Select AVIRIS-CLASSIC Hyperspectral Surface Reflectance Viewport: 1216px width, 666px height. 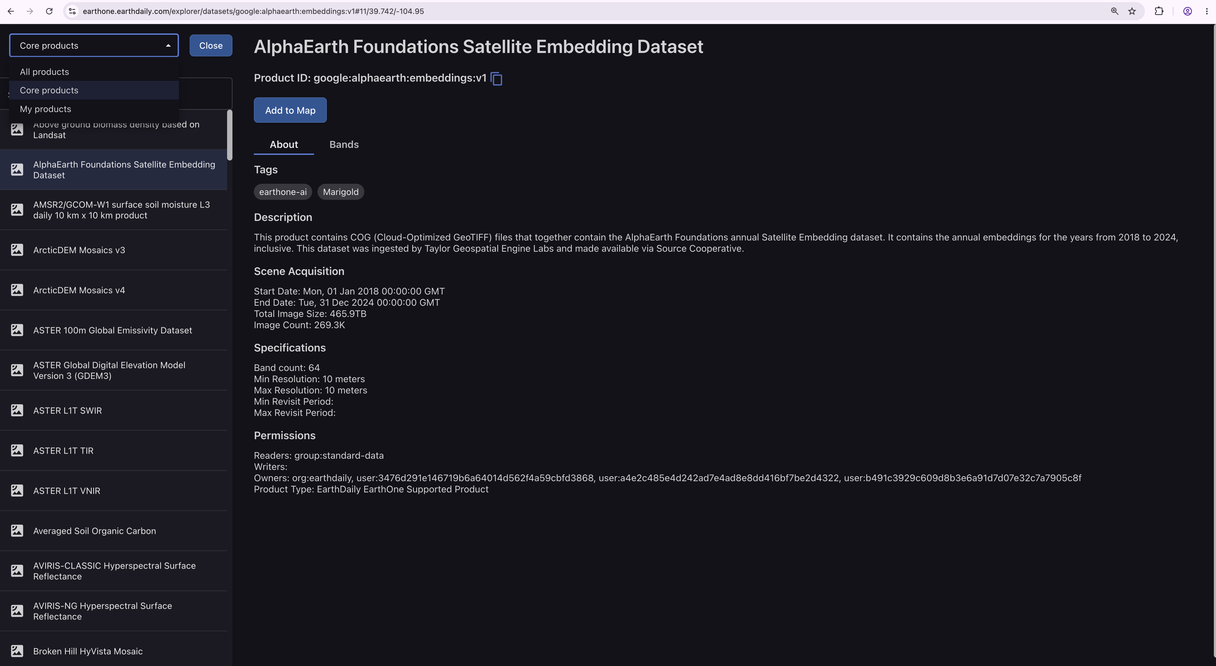[x=113, y=571]
